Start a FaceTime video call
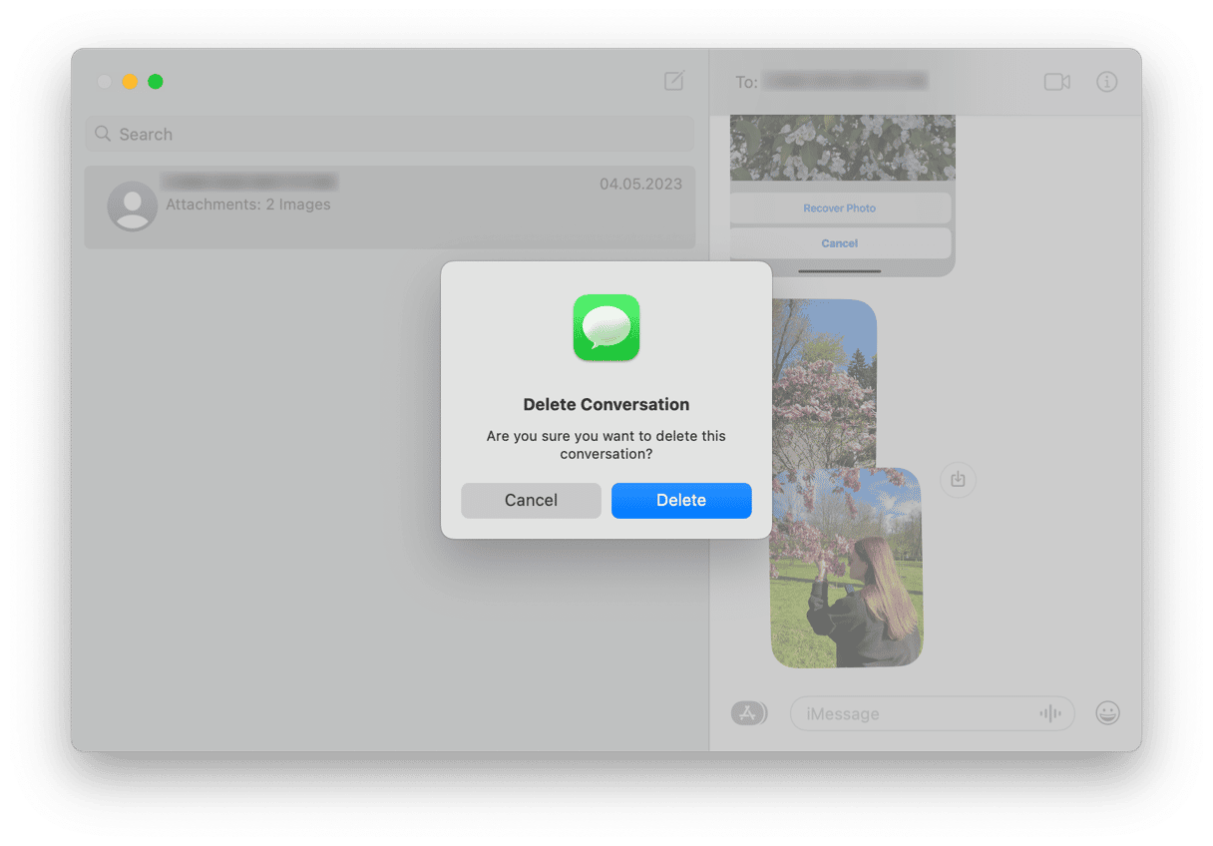The height and width of the screenshot is (846, 1213). coord(1056,82)
